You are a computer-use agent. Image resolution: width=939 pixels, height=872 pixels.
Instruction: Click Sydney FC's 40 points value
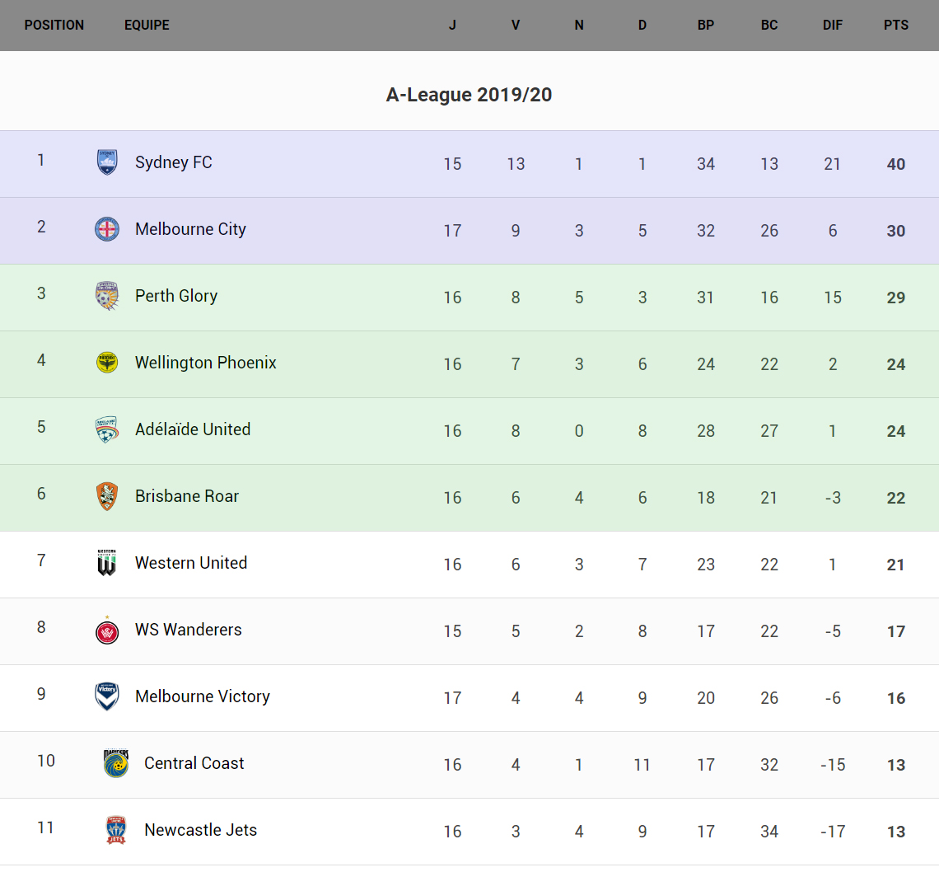pos(896,164)
